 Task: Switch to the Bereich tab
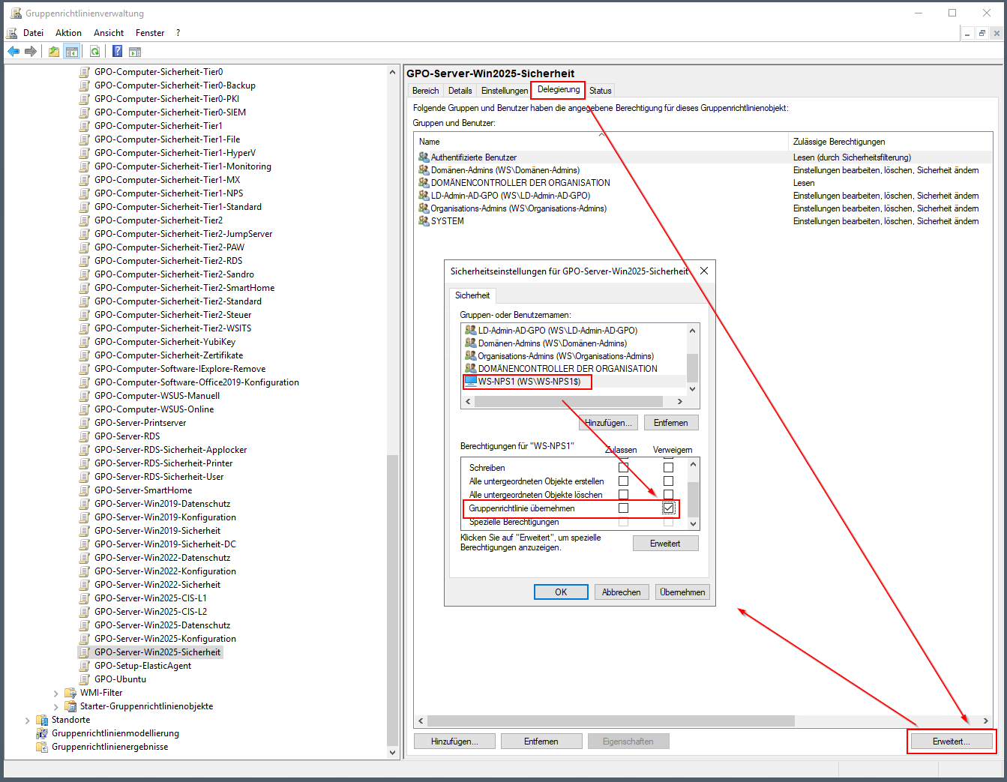tap(425, 91)
